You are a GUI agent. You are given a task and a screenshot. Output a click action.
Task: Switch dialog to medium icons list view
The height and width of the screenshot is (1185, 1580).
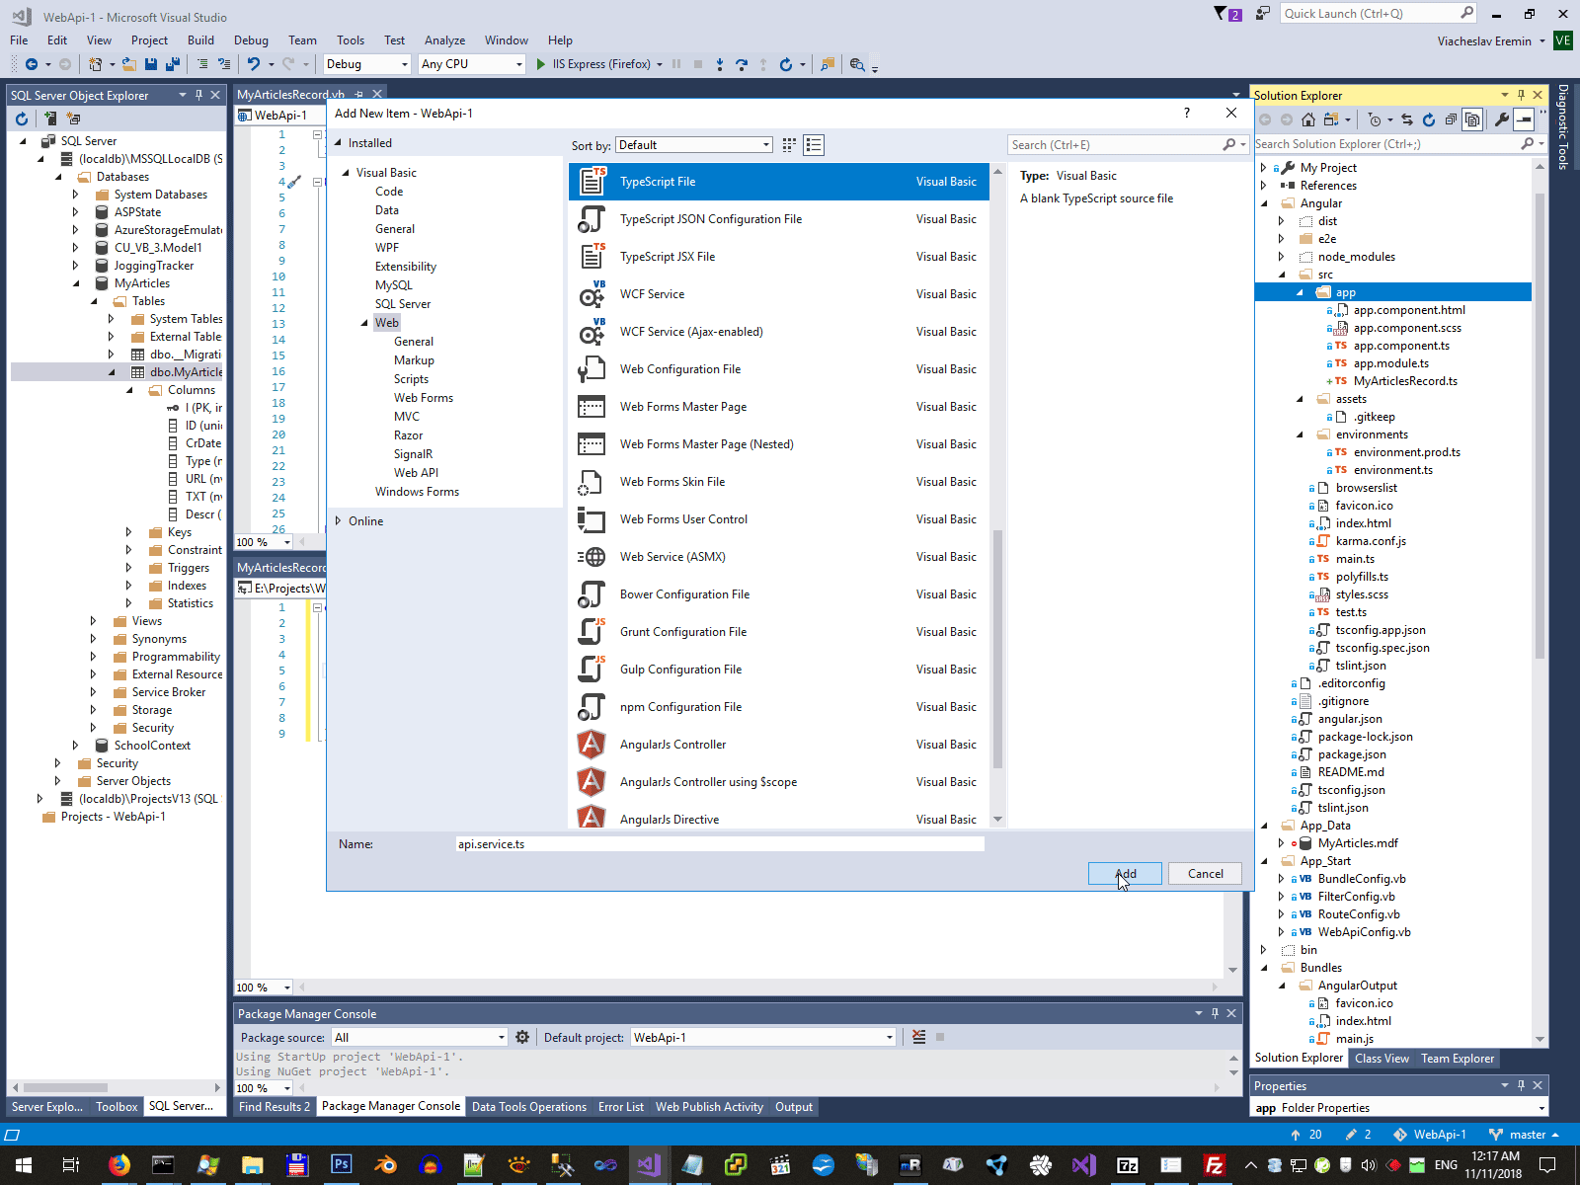click(x=814, y=145)
